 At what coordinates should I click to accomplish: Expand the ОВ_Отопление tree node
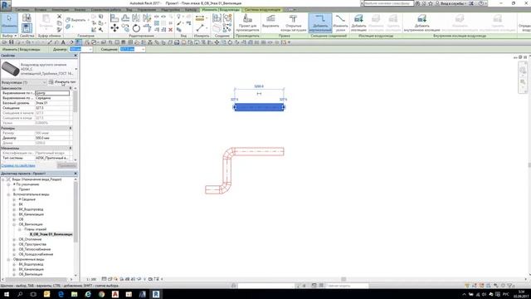coord(14,239)
